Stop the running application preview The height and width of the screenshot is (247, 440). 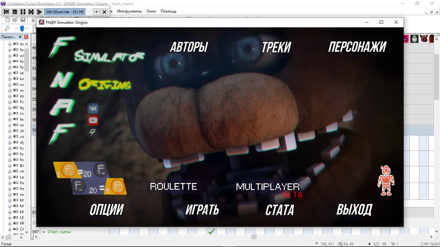pos(15,12)
